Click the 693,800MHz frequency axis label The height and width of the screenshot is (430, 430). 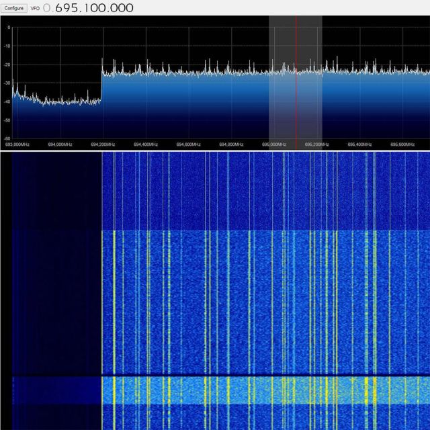click(x=17, y=144)
